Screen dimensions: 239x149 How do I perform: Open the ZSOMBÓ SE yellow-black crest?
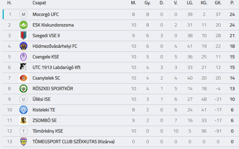(23, 120)
